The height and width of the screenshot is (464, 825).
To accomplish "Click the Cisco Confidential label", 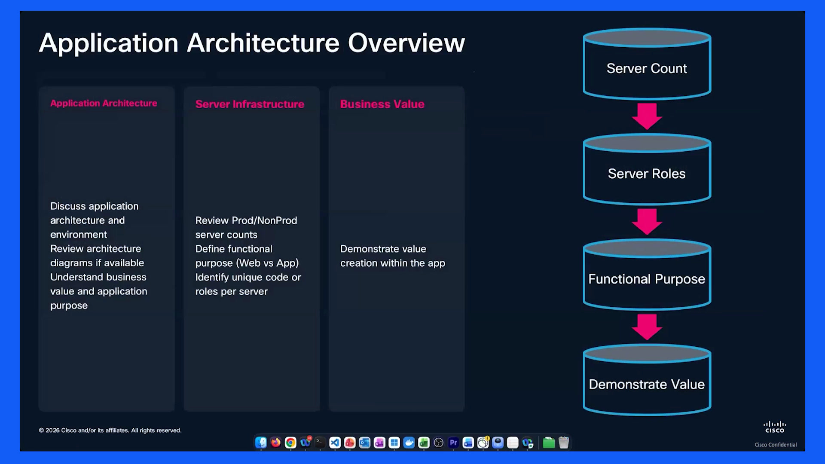I will (776, 445).
